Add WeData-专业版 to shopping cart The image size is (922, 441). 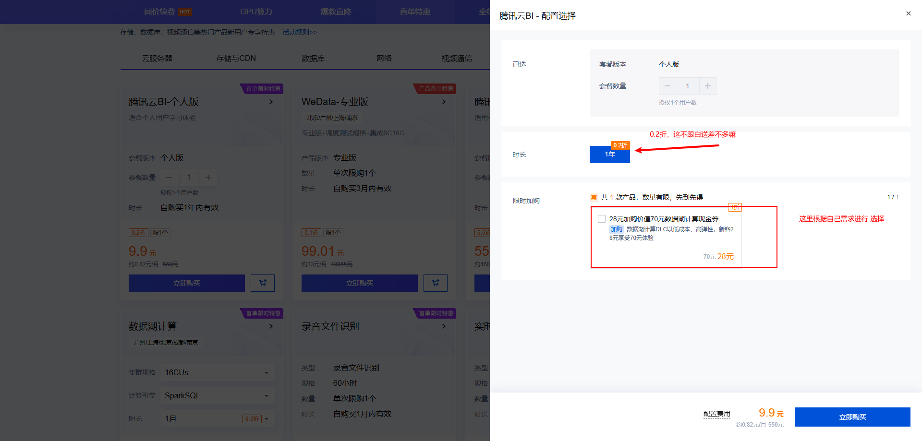click(x=436, y=283)
